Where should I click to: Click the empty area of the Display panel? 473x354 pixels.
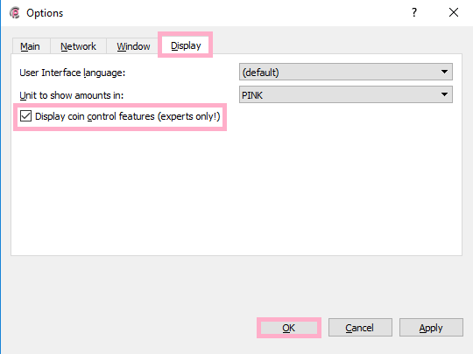coord(236,192)
